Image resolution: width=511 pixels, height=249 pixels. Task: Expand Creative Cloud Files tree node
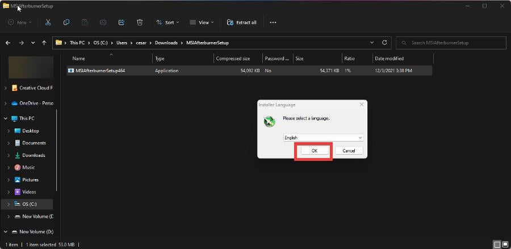point(6,88)
